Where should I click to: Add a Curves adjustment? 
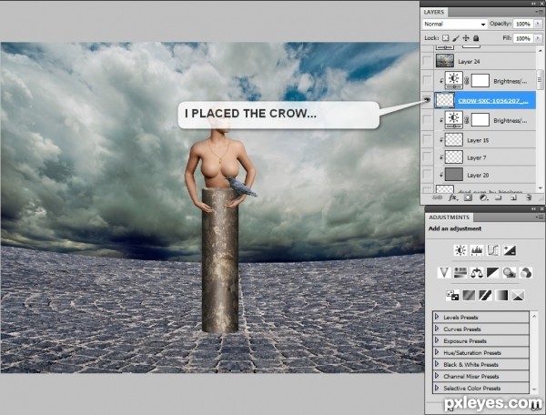coord(492,250)
